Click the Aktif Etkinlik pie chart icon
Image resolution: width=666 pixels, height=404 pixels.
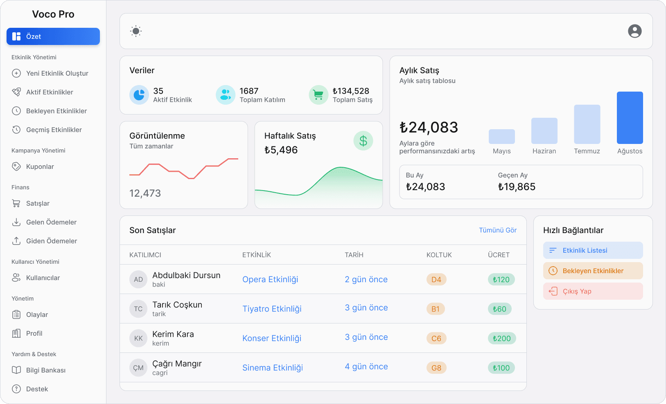[139, 95]
